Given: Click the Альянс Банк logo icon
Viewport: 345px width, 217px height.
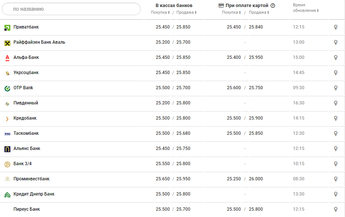Looking at the screenshot, I should (x=7, y=149).
